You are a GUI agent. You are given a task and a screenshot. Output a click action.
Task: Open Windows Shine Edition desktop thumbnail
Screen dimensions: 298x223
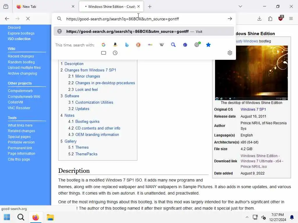point(251,73)
